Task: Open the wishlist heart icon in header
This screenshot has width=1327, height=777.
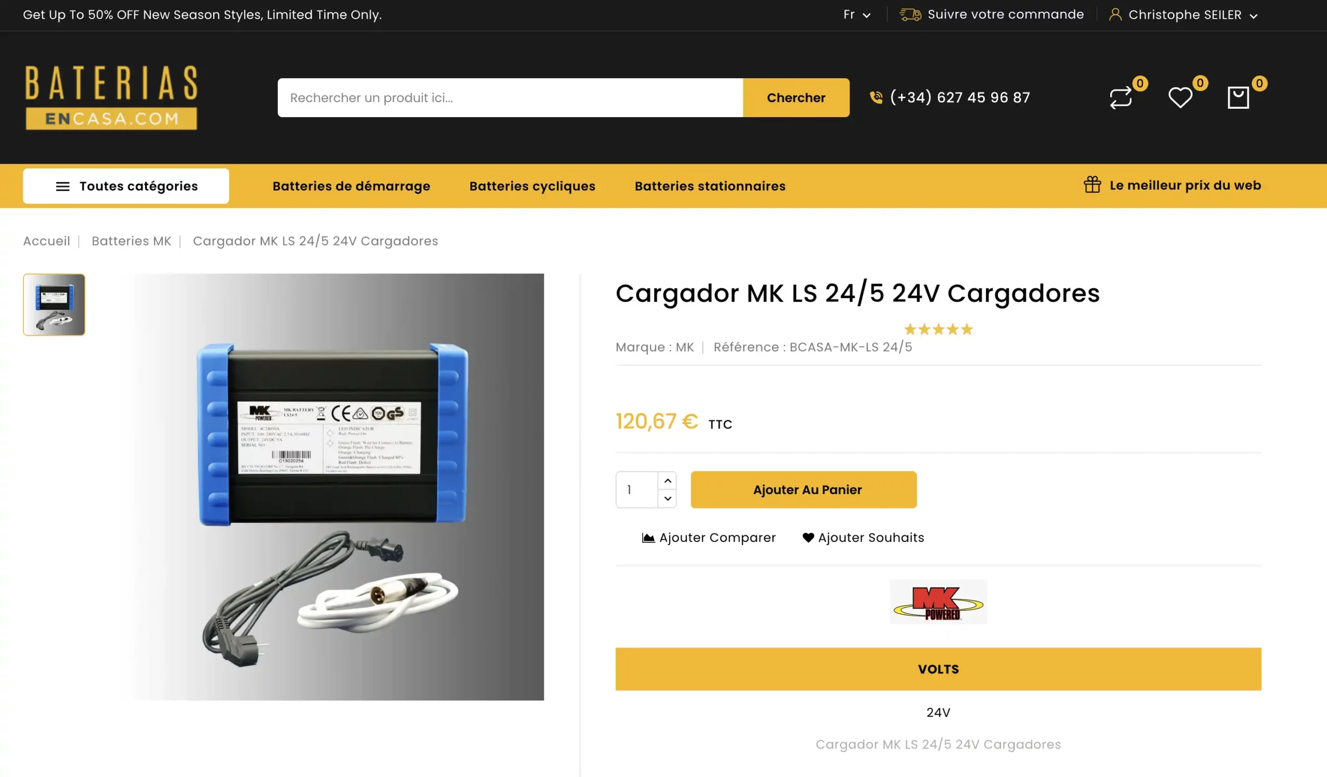Action: coord(1180,98)
